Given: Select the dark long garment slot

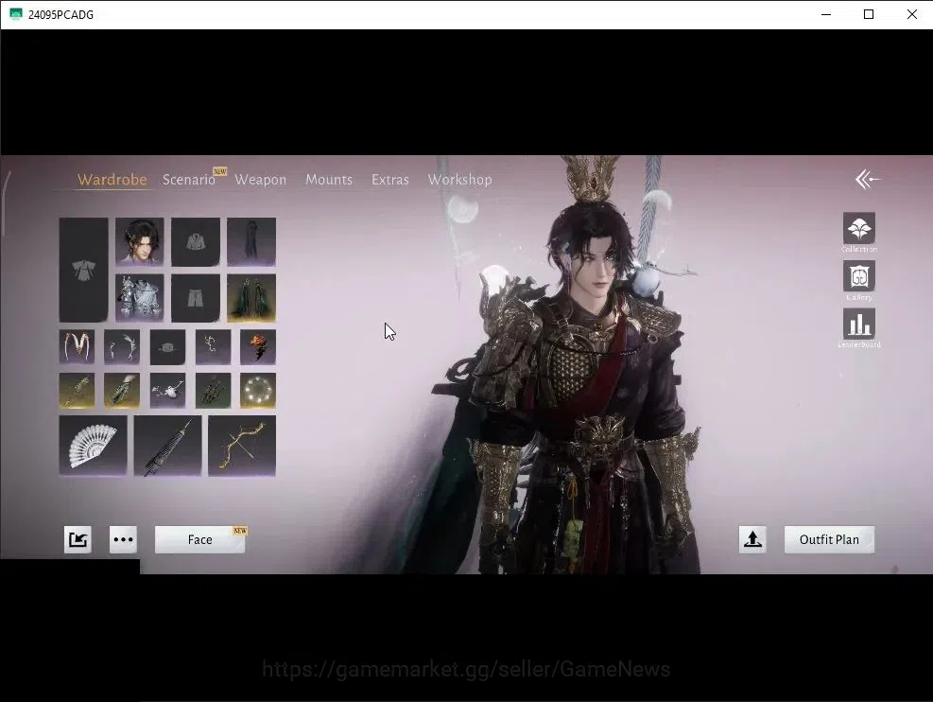Looking at the screenshot, I should coord(251,241).
